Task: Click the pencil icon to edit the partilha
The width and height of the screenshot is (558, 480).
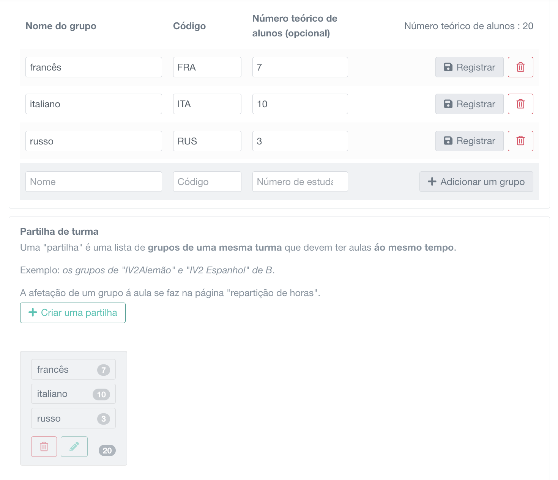Action: (74, 447)
